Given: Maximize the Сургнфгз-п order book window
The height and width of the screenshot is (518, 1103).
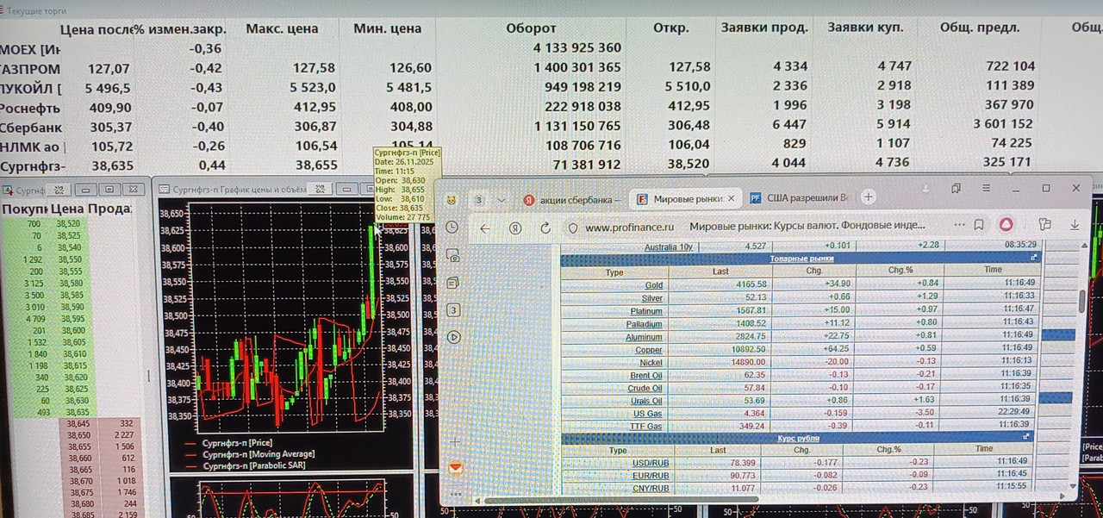Looking at the screenshot, I should point(109,189).
